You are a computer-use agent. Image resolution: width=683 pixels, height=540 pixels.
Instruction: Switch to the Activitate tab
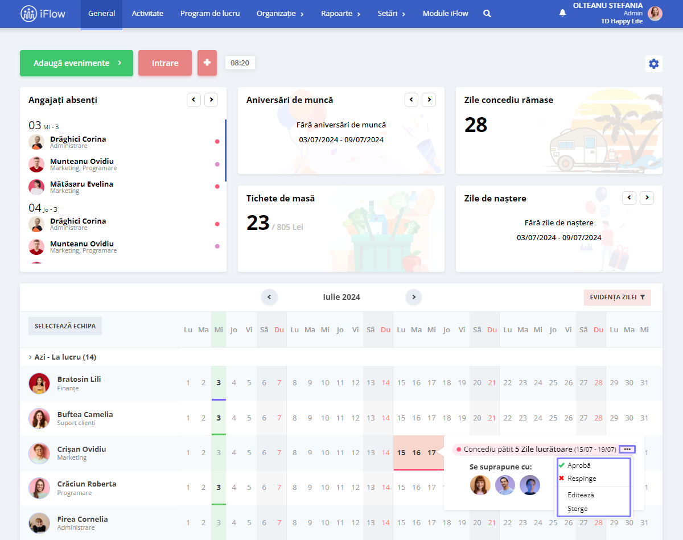tap(147, 14)
